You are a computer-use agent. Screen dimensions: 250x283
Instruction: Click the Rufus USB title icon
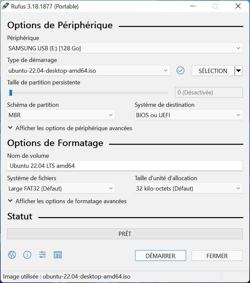(x=5, y=6)
